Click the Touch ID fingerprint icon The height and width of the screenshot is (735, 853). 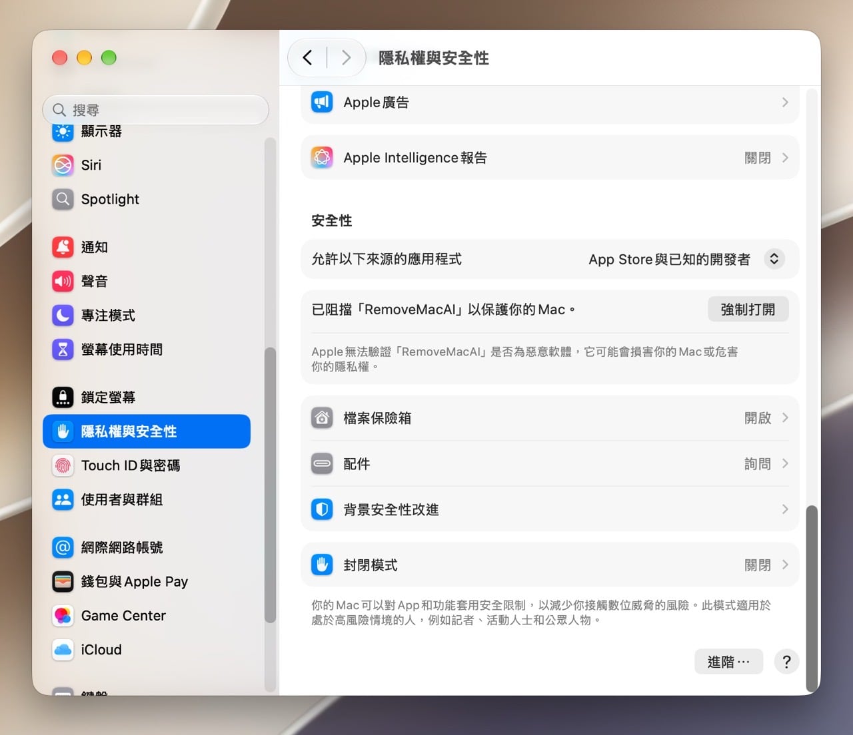click(x=63, y=465)
